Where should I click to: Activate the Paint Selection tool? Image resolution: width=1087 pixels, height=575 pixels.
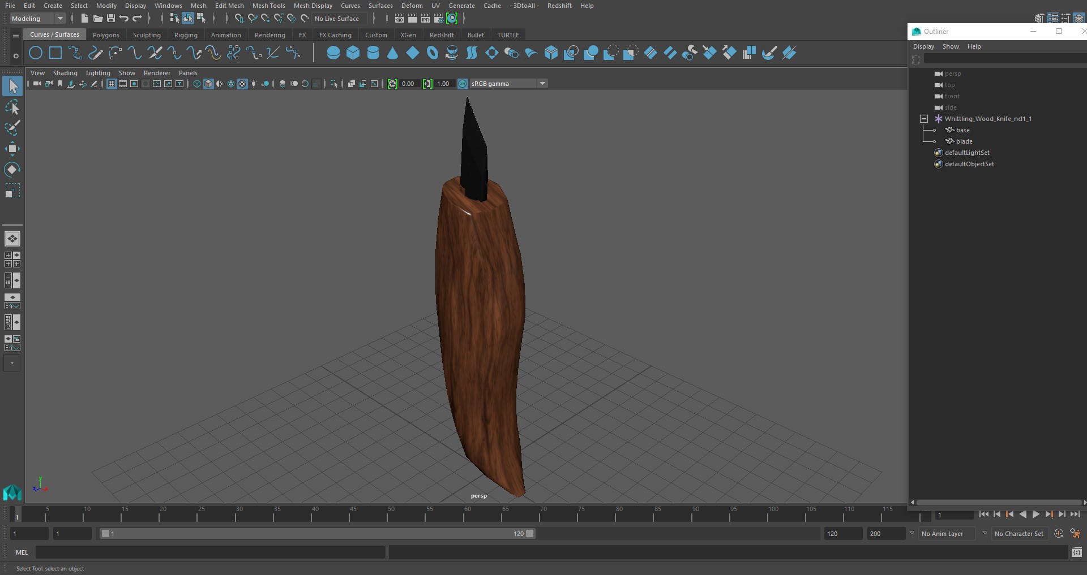(x=12, y=128)
